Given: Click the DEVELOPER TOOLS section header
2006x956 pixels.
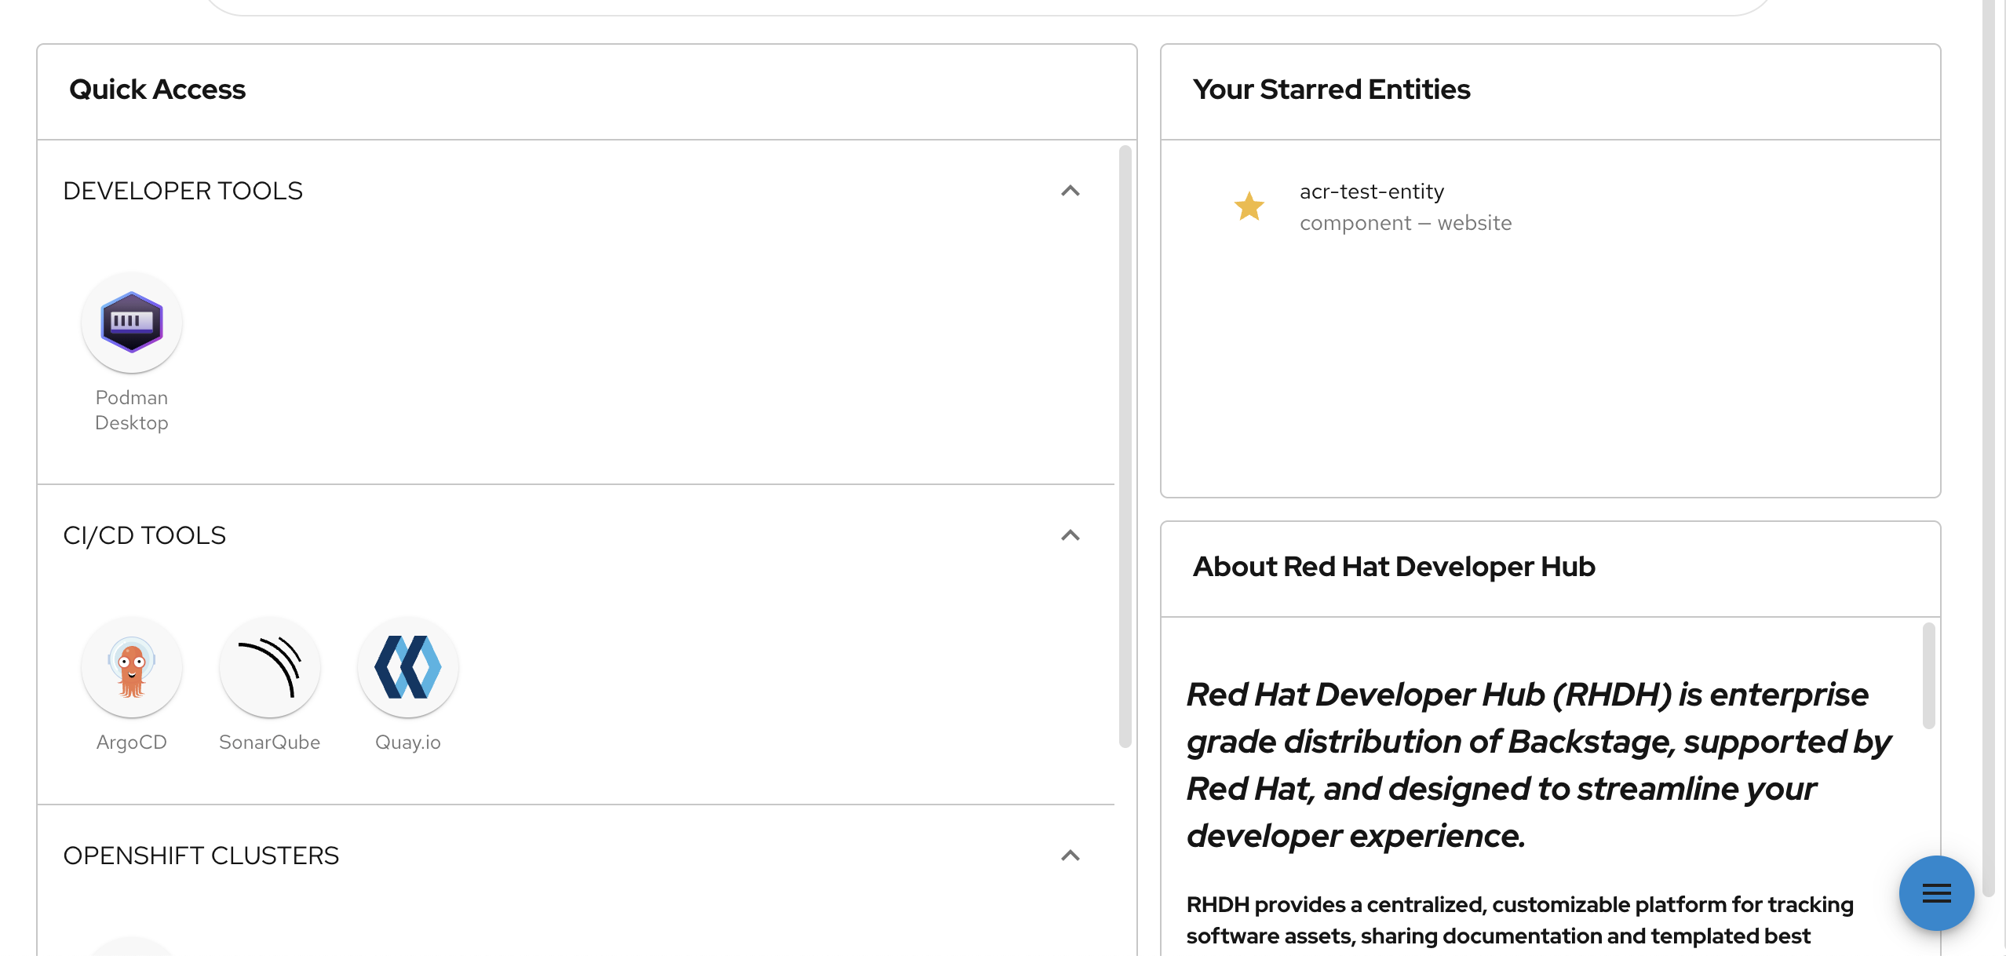Looking at the screenshot, I should [x=183, y=191].
